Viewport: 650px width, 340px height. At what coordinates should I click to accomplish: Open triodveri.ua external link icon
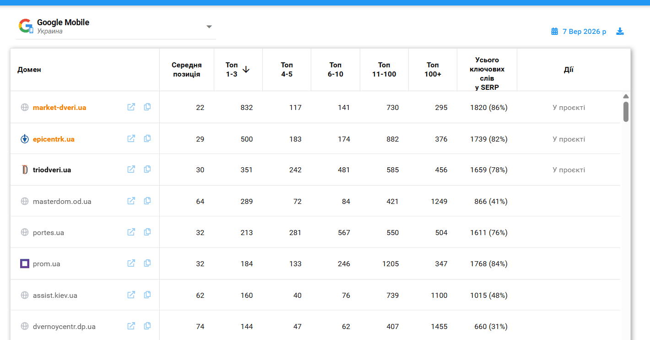[131, 170]
